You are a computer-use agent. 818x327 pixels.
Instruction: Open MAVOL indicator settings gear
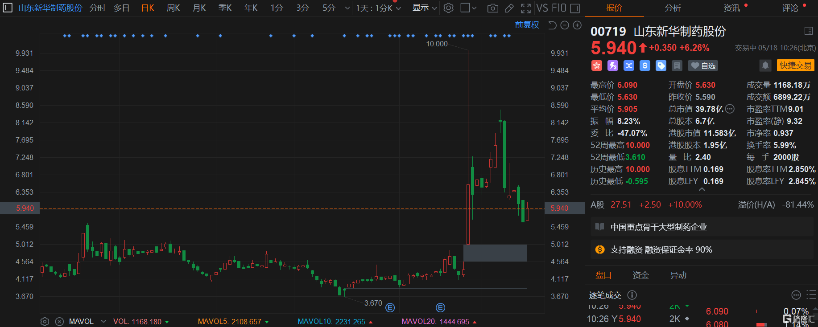coord(45,322)
